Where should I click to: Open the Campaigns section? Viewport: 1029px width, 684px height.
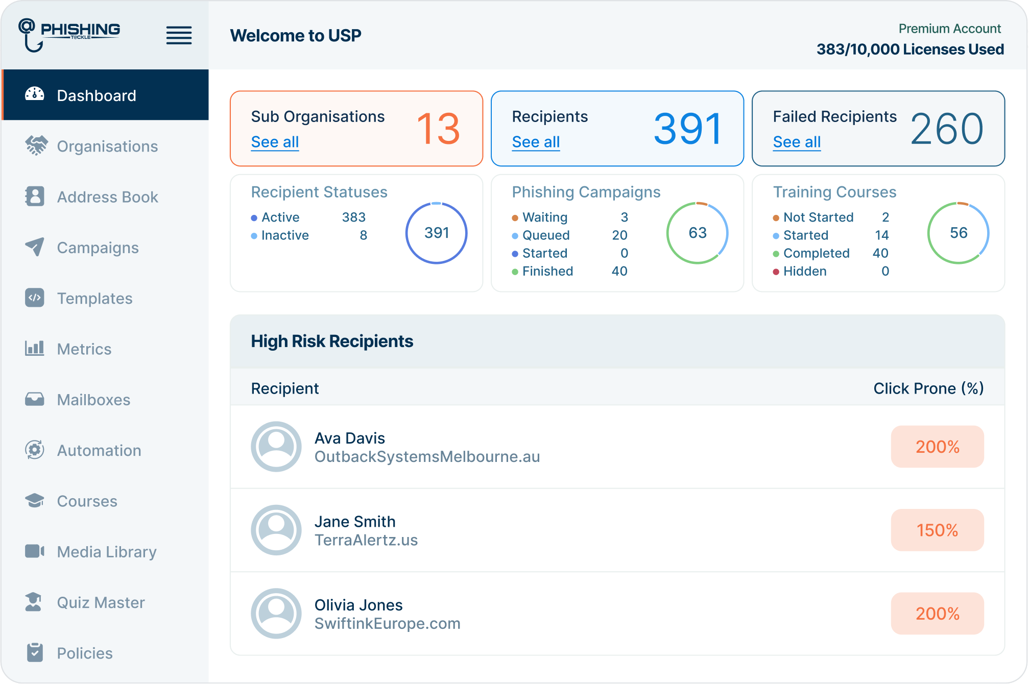tap(105, 247)
